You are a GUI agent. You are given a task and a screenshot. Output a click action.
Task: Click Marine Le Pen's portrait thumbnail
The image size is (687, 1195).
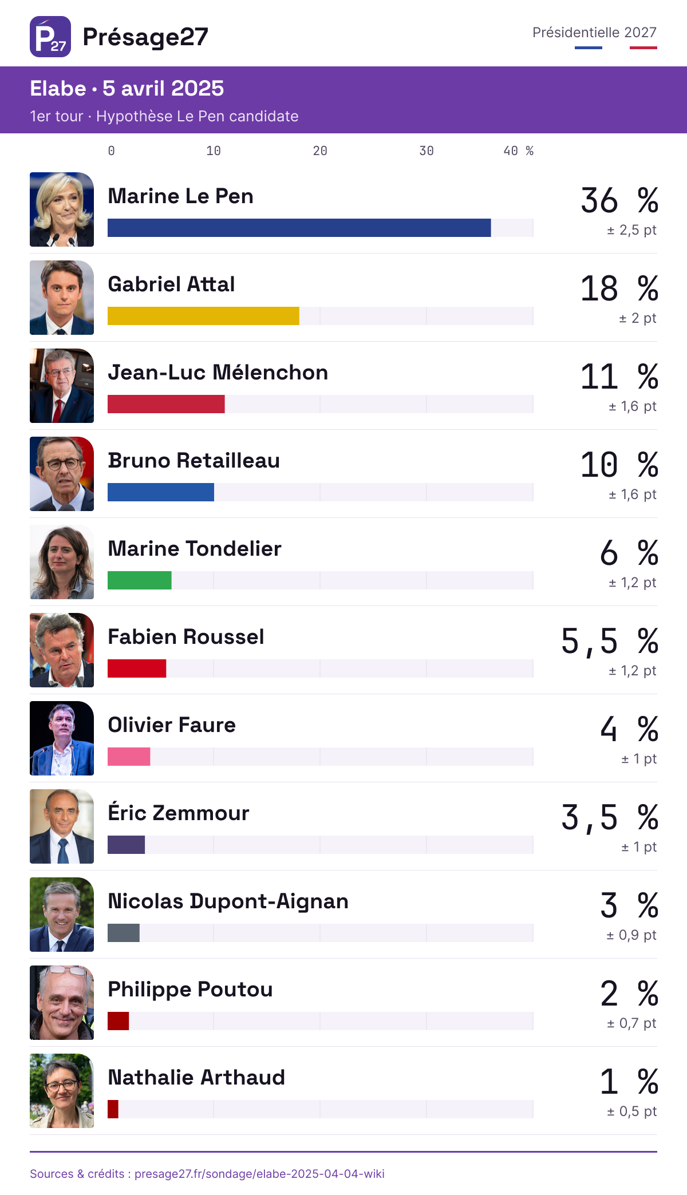(62, 209)
